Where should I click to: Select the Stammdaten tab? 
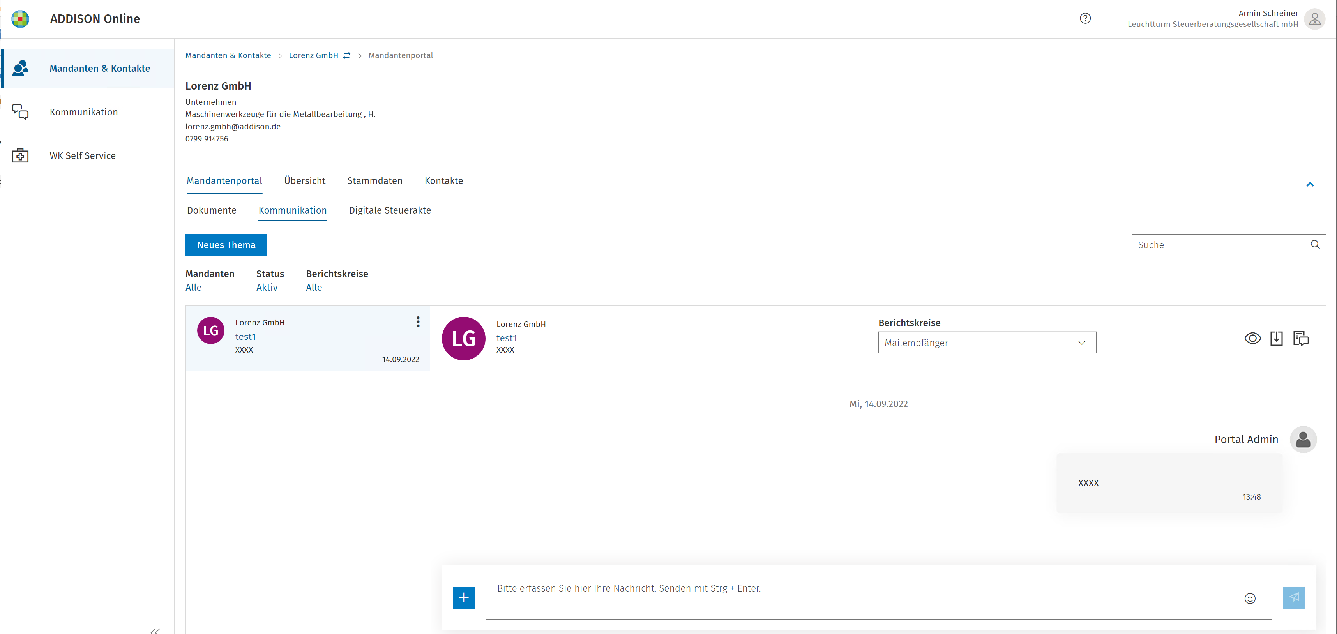click(x=375, y=180)
